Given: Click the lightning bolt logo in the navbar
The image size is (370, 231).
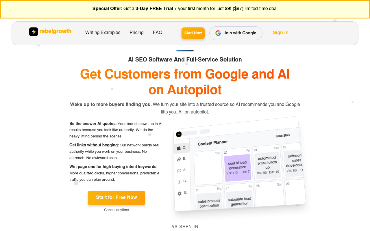Looking at the screenshot, I should tap(33, 32).
